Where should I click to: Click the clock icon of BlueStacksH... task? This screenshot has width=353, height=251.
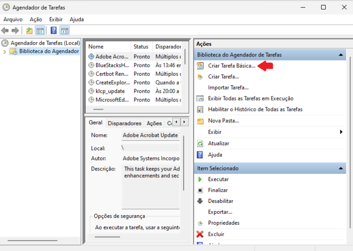[91, 65]
